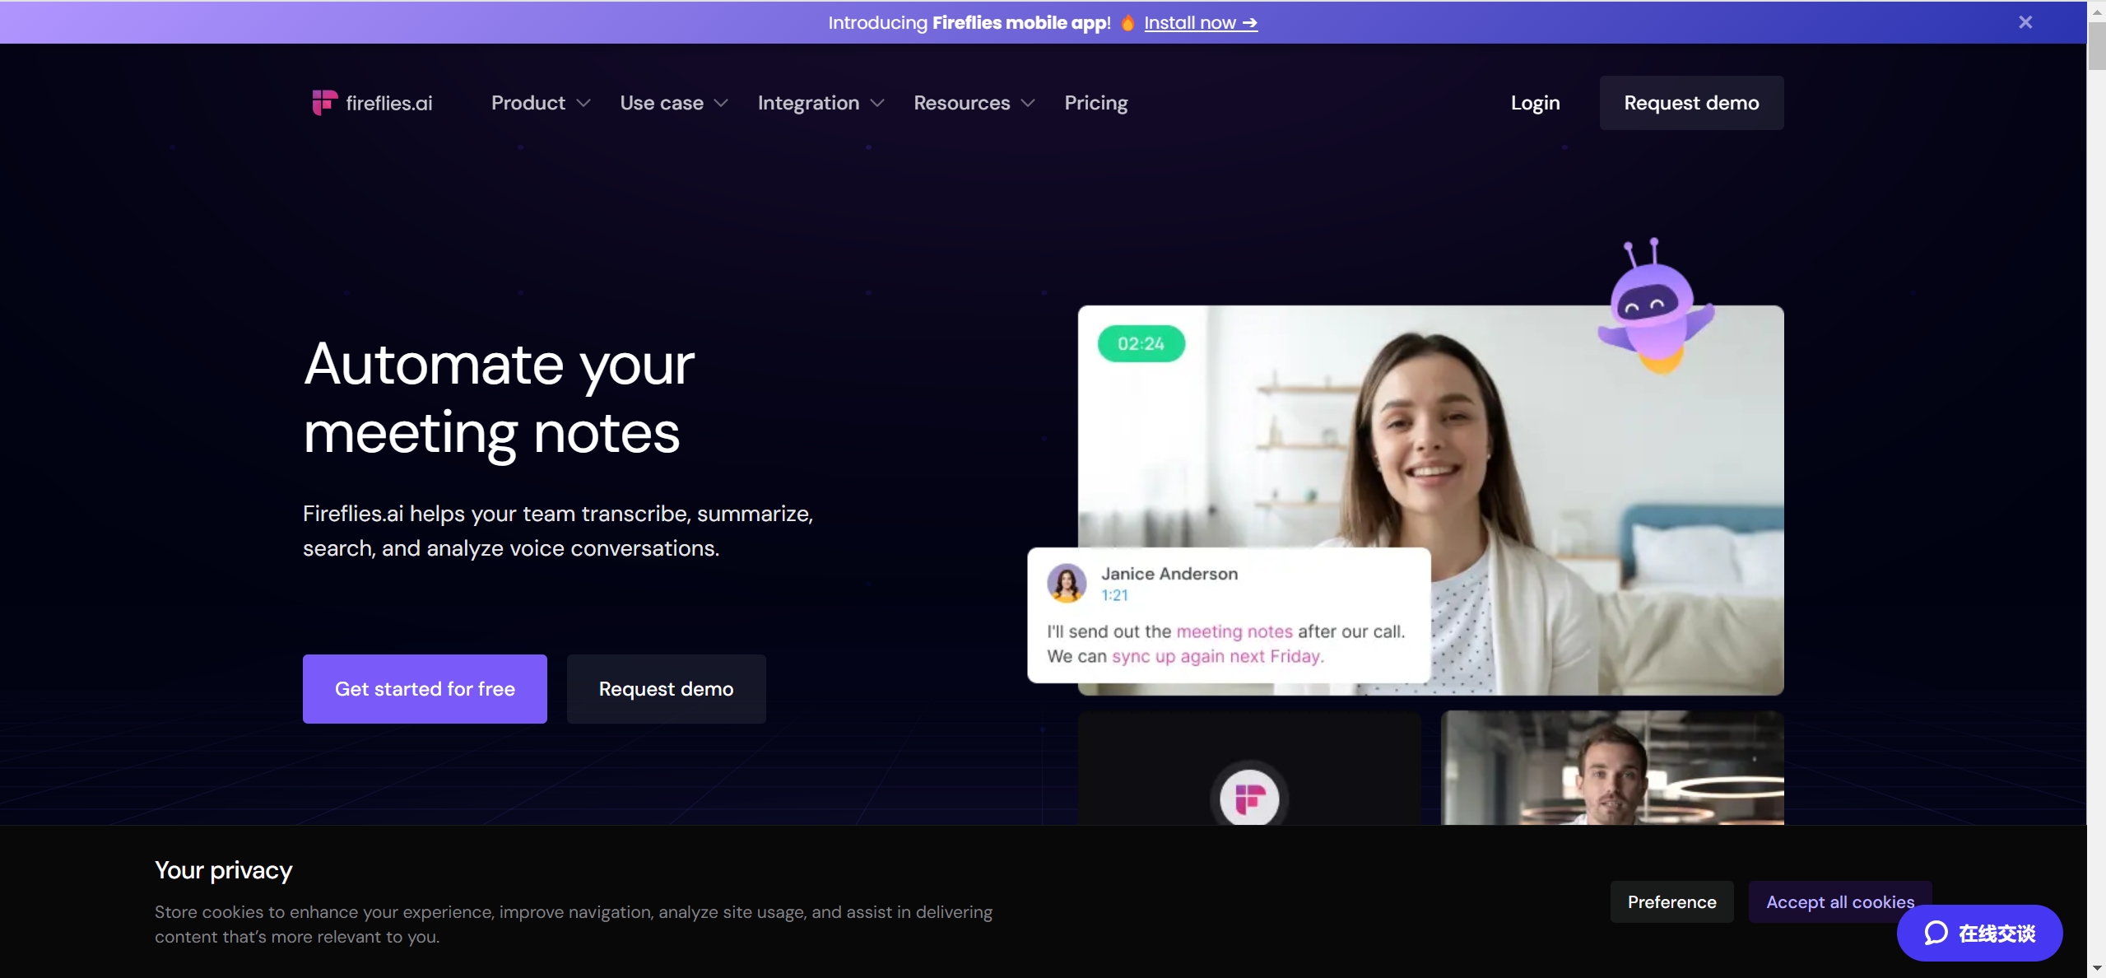Screen dimensions: 2106x978
Task: Expand the Resources menu
Action: pos(974,103)
